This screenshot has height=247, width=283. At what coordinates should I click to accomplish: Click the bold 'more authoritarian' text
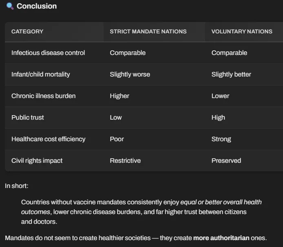click(x=221, y=238)
